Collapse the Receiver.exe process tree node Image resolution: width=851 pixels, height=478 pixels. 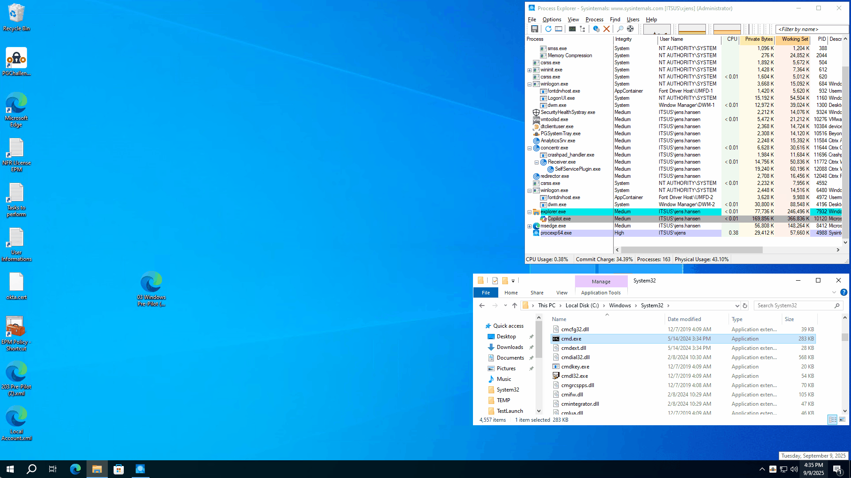[536, 162]
